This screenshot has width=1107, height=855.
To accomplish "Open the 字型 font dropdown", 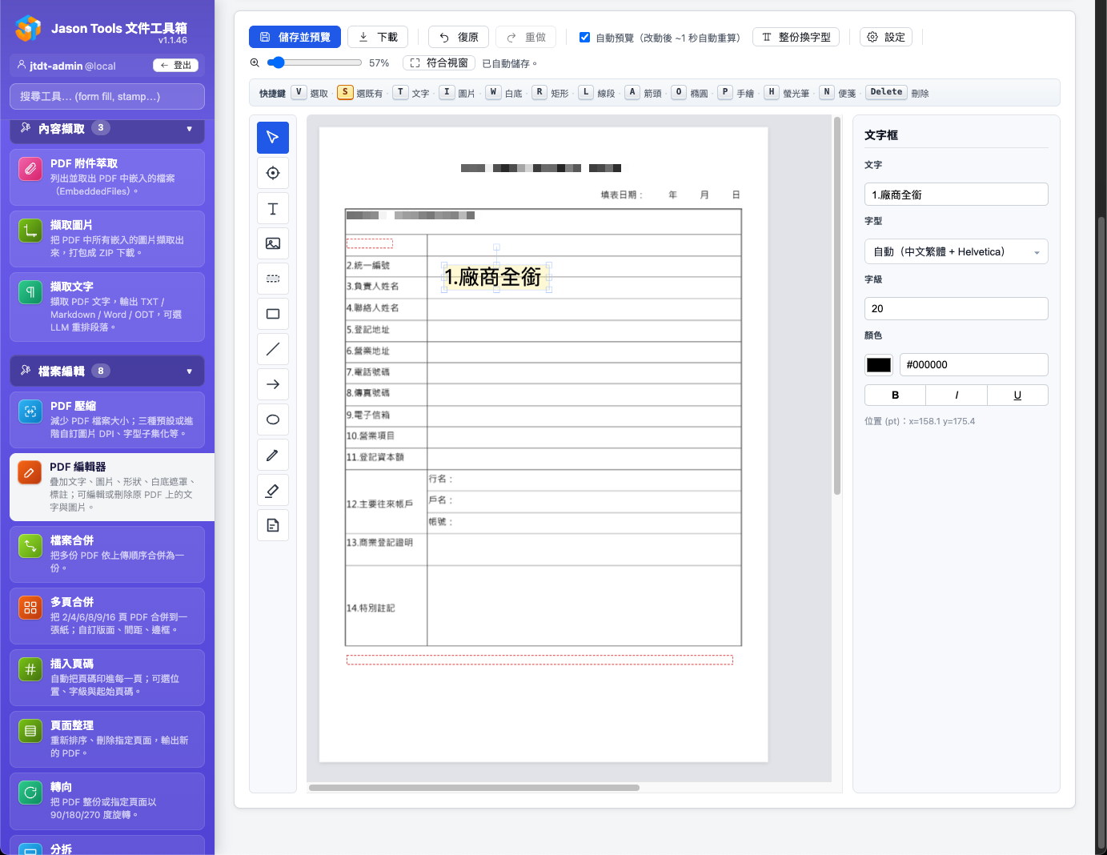I will (956, 251).
